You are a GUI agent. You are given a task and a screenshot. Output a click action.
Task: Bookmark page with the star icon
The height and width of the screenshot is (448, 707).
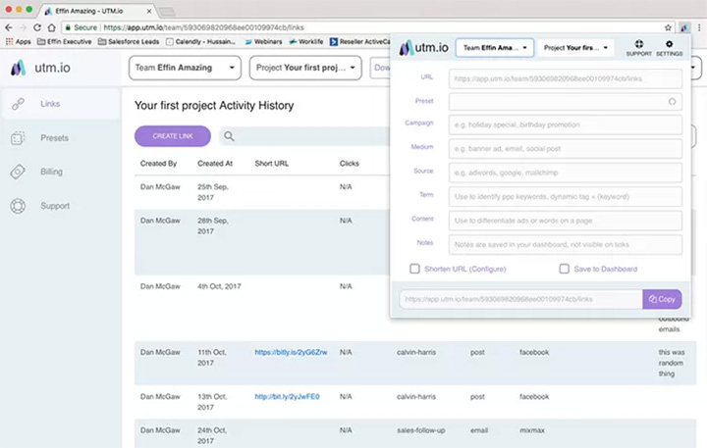click(668, 27)
